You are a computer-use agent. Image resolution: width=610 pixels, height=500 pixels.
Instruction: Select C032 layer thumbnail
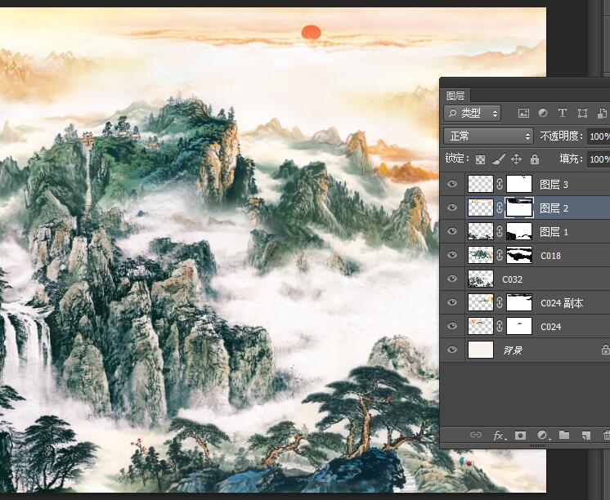481,279
